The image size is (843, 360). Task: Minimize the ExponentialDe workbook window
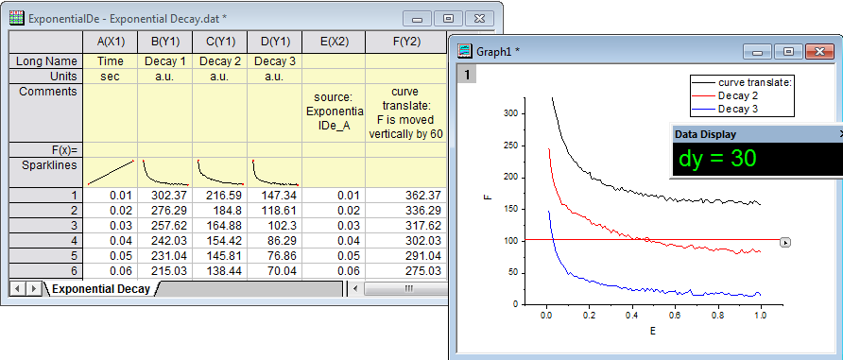(x=417, y=19)
